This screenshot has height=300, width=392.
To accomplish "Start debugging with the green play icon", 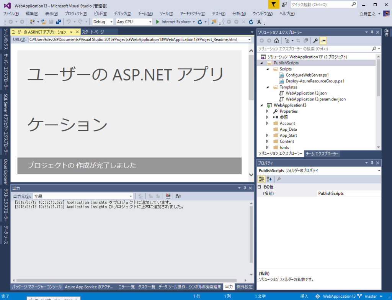I will point(157,22).
